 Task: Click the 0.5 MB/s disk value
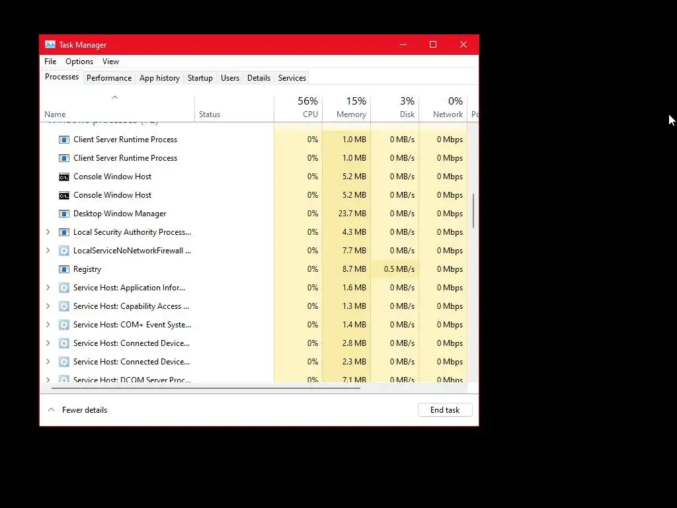click(399, 269)
